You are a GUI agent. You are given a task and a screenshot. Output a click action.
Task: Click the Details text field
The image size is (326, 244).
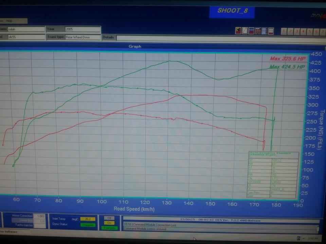tap(217, 38)
